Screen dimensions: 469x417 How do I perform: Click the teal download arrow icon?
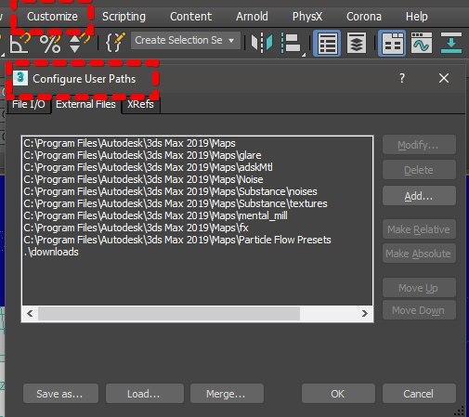click(x=451, y=43)
